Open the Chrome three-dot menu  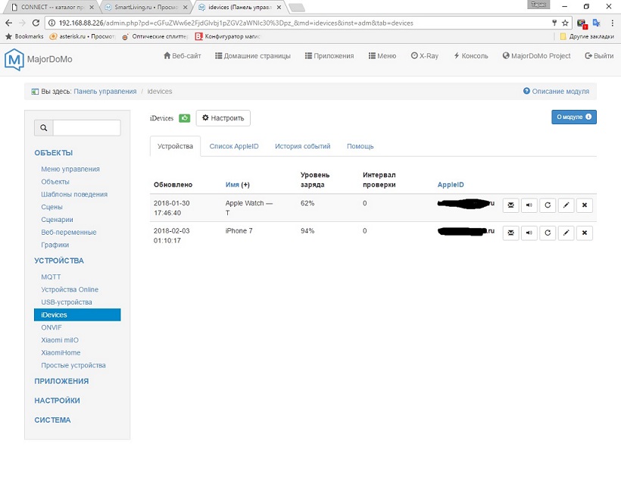[x=612, y=23]
